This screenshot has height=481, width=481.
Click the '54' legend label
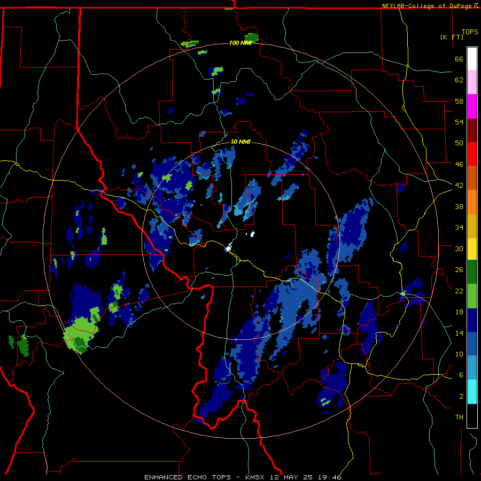pyautogui.click(x=459, y=122)
